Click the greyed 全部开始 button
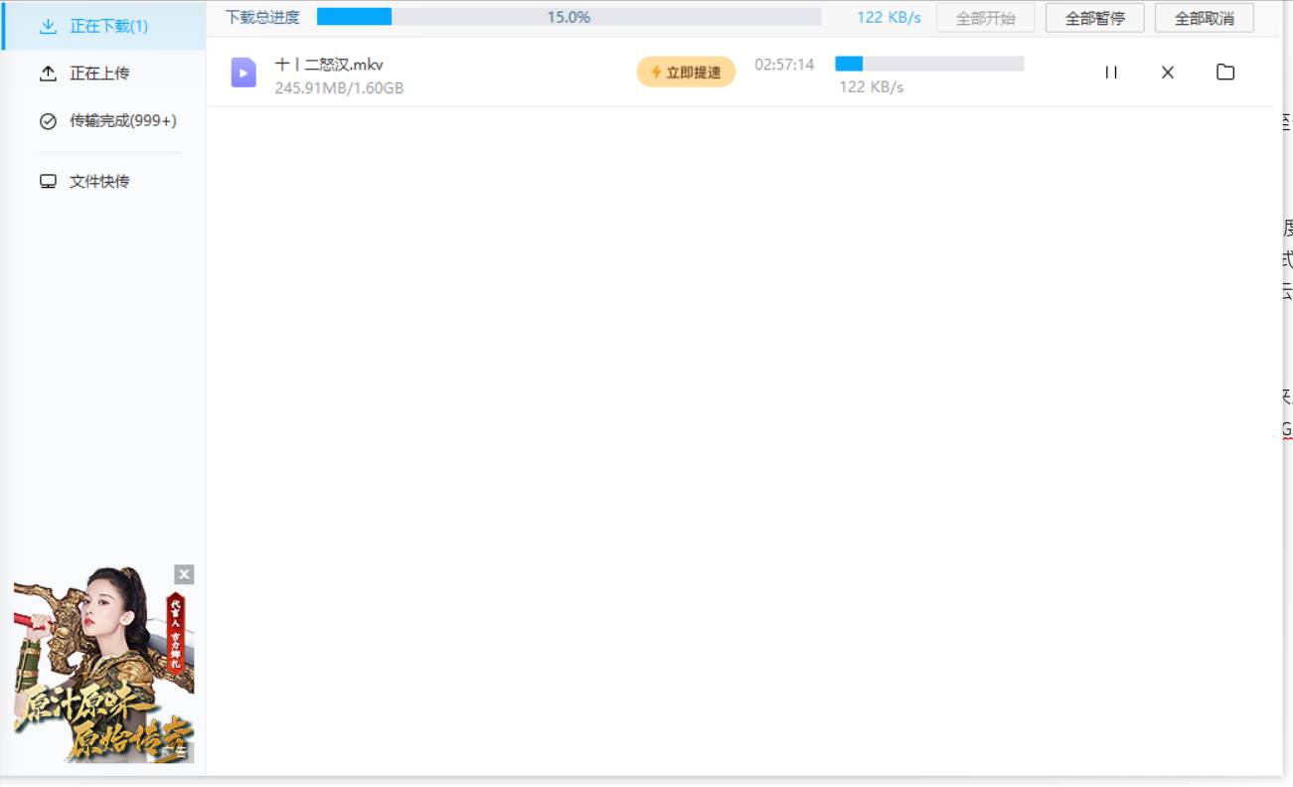This screenshot has height=787, width=1293. 985,18
